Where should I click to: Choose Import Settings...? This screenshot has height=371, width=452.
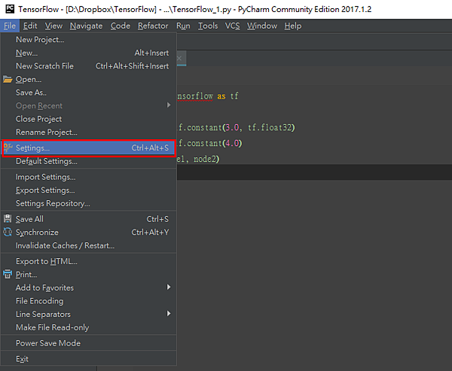[88, 177]
